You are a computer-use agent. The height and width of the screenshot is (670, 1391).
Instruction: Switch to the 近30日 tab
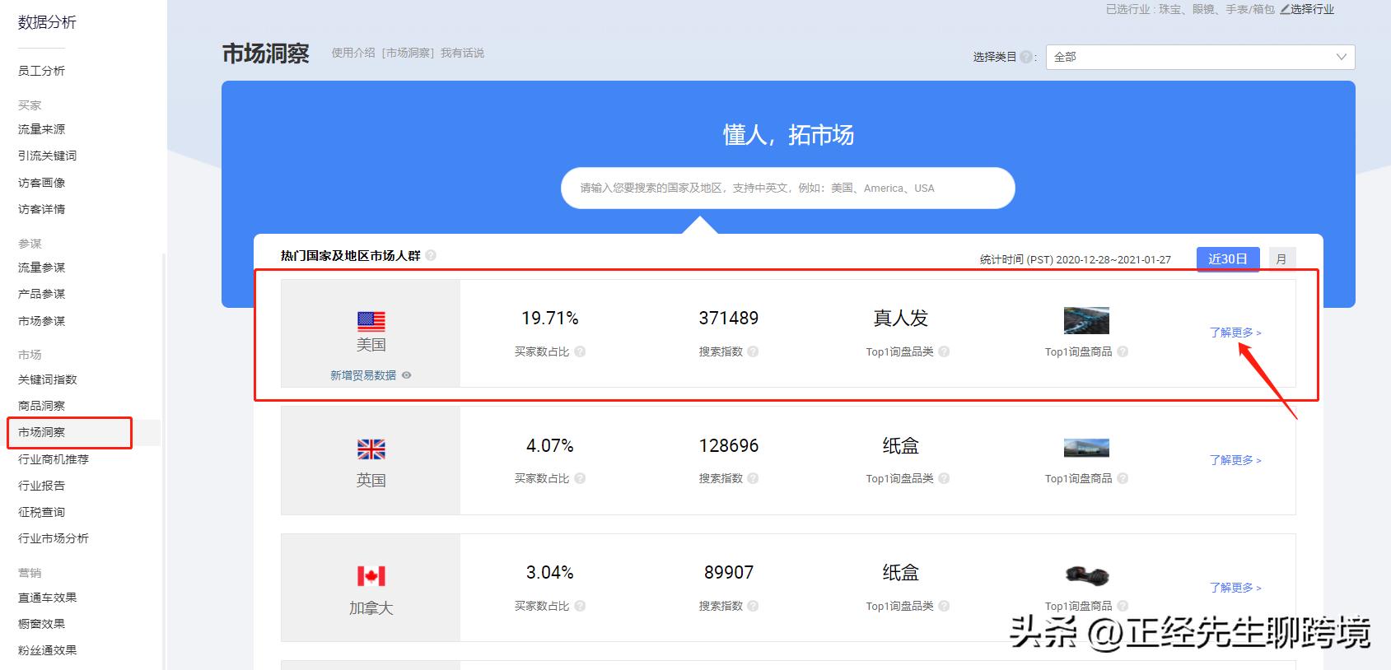1227,258
